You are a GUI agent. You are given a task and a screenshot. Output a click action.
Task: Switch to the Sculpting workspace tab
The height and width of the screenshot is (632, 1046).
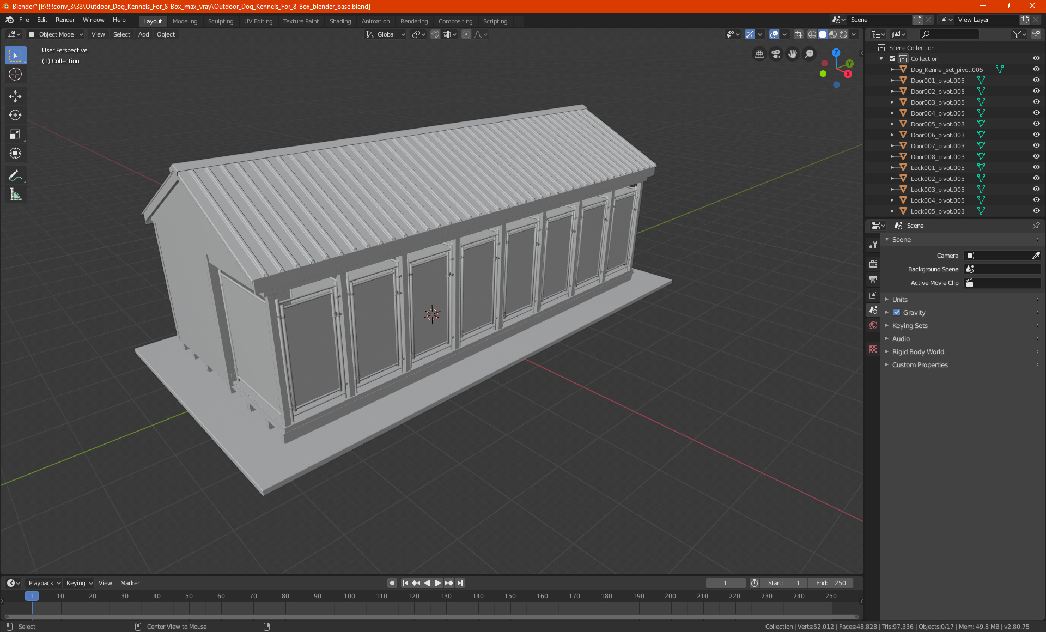220,21
